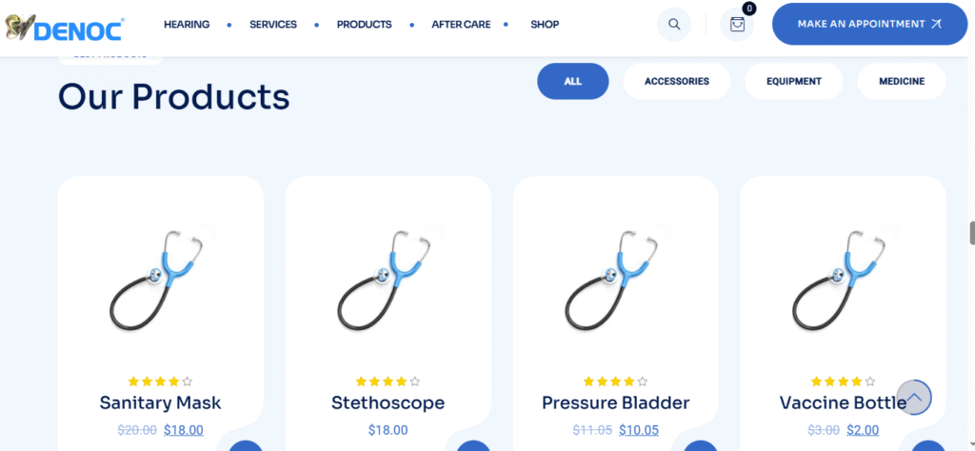
Task: Click the DENOC logo
Action: [x=65, y=28]
